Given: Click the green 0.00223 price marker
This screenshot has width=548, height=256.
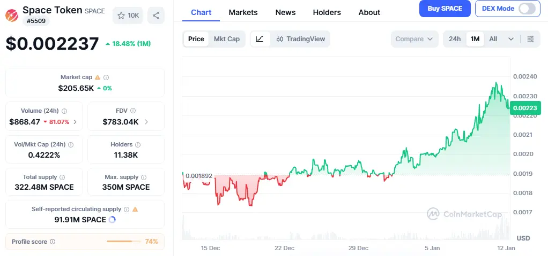Looking at the screenshot, I should click(525, 108).
